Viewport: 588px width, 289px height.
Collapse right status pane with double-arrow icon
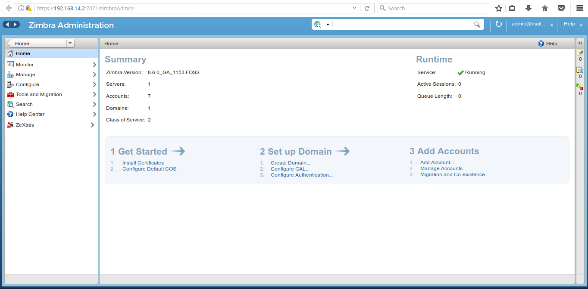pyautogui.click(x=580, y=43)
